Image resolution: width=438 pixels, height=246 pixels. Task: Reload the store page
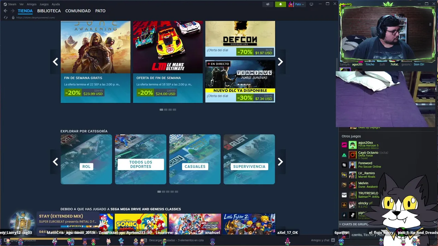point(5,17)
